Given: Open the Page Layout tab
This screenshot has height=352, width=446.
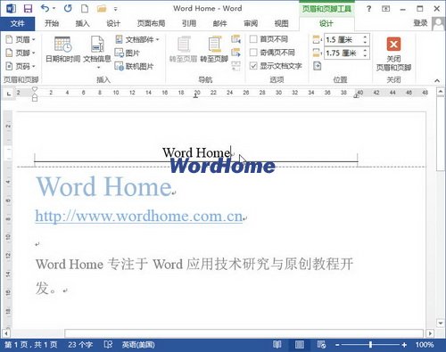Looking at the screenshot, I should pyautogui.click(x=151, y=23).
